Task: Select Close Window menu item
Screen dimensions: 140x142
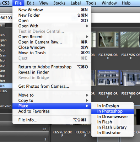Action: click(x=52, y=48)
